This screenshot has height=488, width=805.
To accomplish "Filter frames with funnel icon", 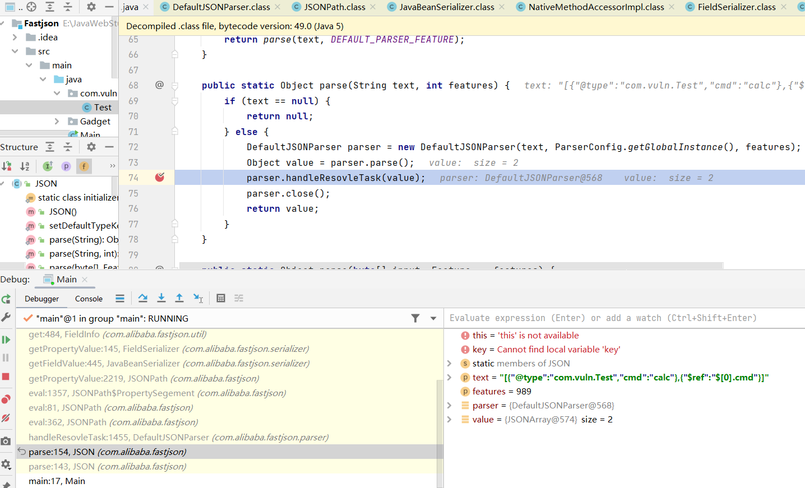I will [415, 318].
